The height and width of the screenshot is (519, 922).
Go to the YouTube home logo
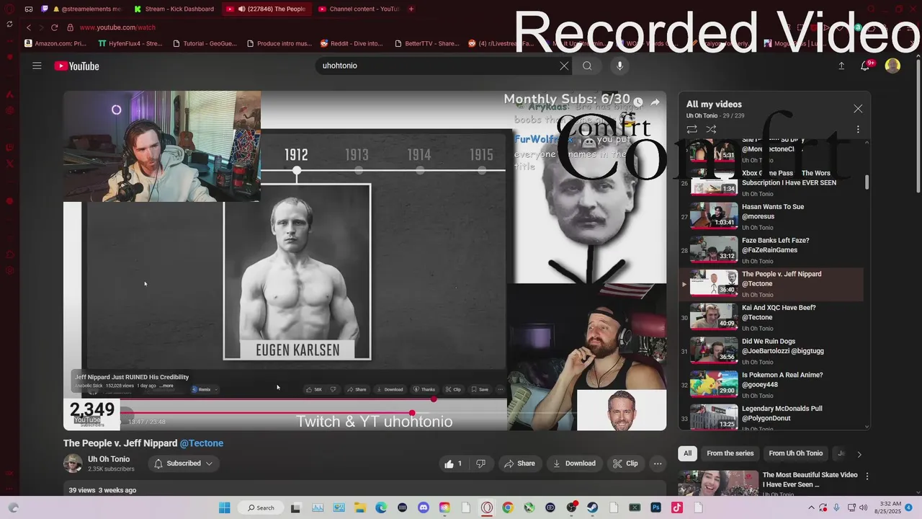(x=76, y=66)
